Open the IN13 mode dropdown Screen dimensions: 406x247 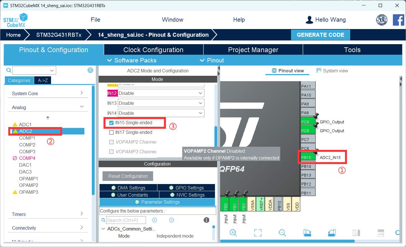(161, 103)
